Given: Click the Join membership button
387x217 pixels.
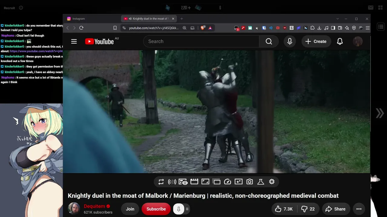Looking at the screenshot, I should [x=130, y=209].
